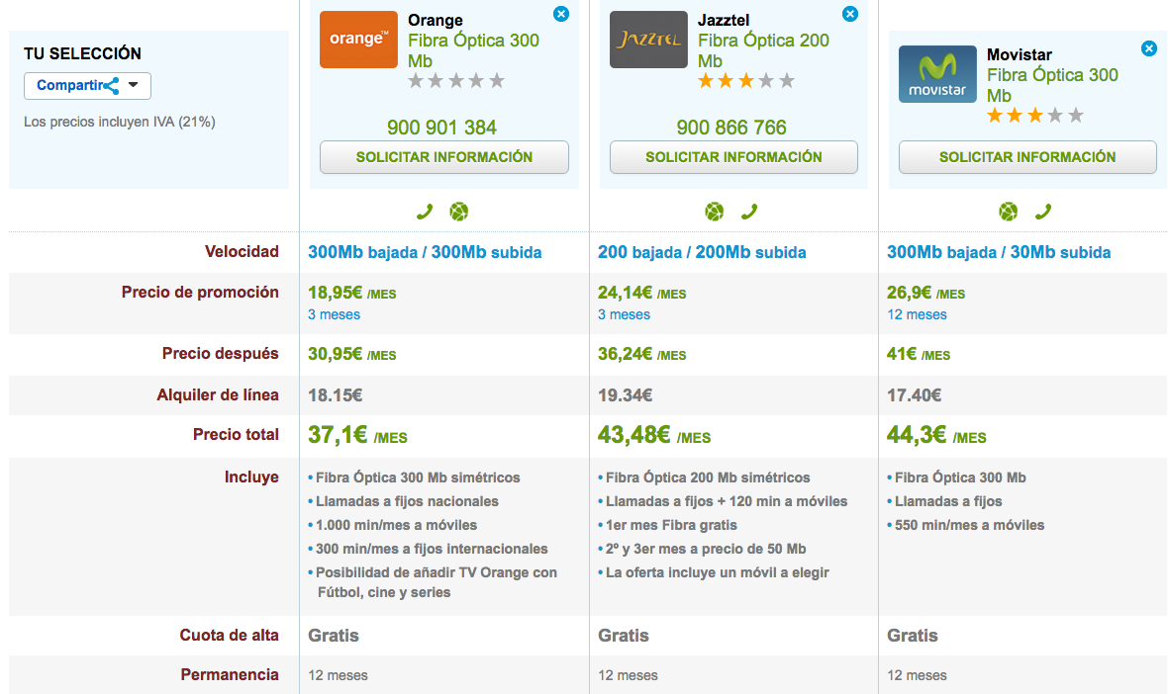Click line rental value 17.40€
Screen dimensions: 1168x694
(x=914, y=395)
